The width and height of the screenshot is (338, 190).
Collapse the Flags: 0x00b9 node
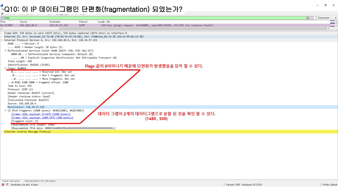click(x=6, y=68)
